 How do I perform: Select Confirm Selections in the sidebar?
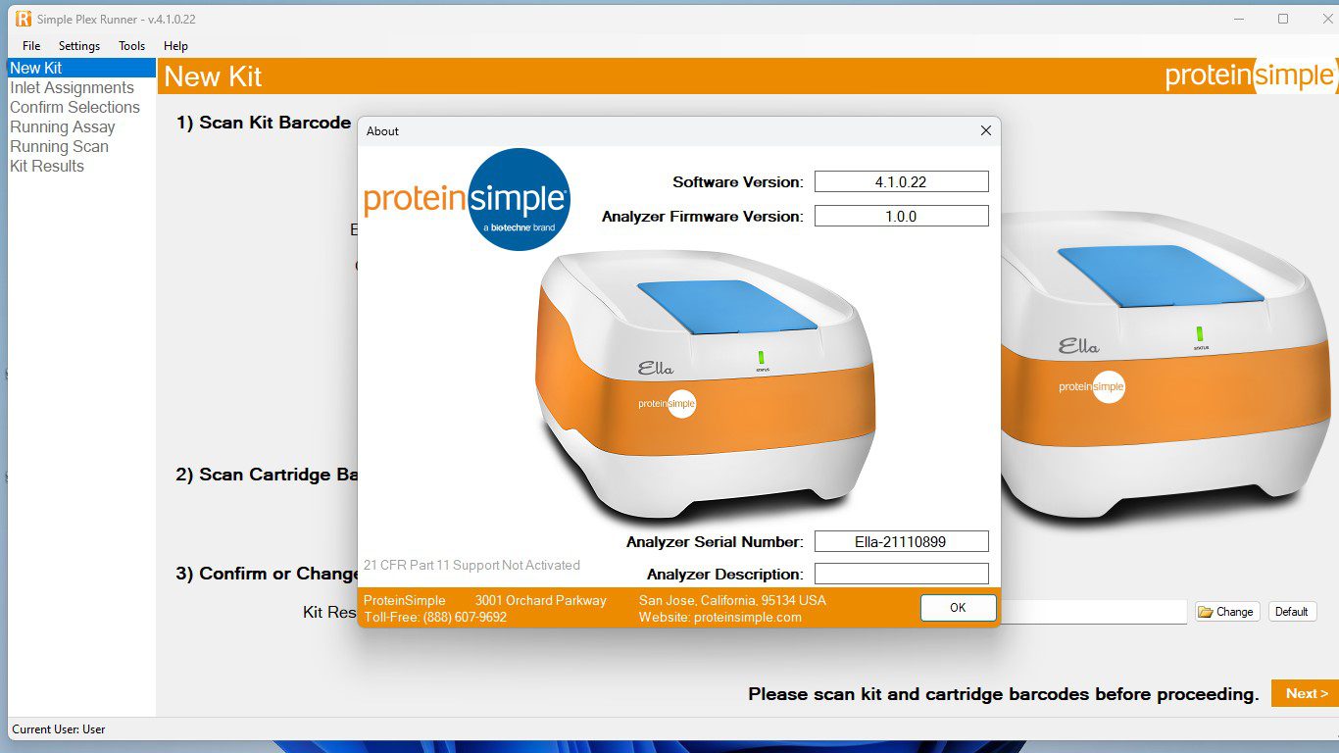[x=75, y=107]
